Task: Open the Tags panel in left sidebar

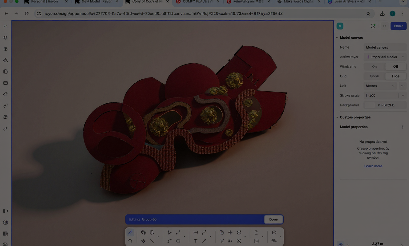Action: coord(6,94)
